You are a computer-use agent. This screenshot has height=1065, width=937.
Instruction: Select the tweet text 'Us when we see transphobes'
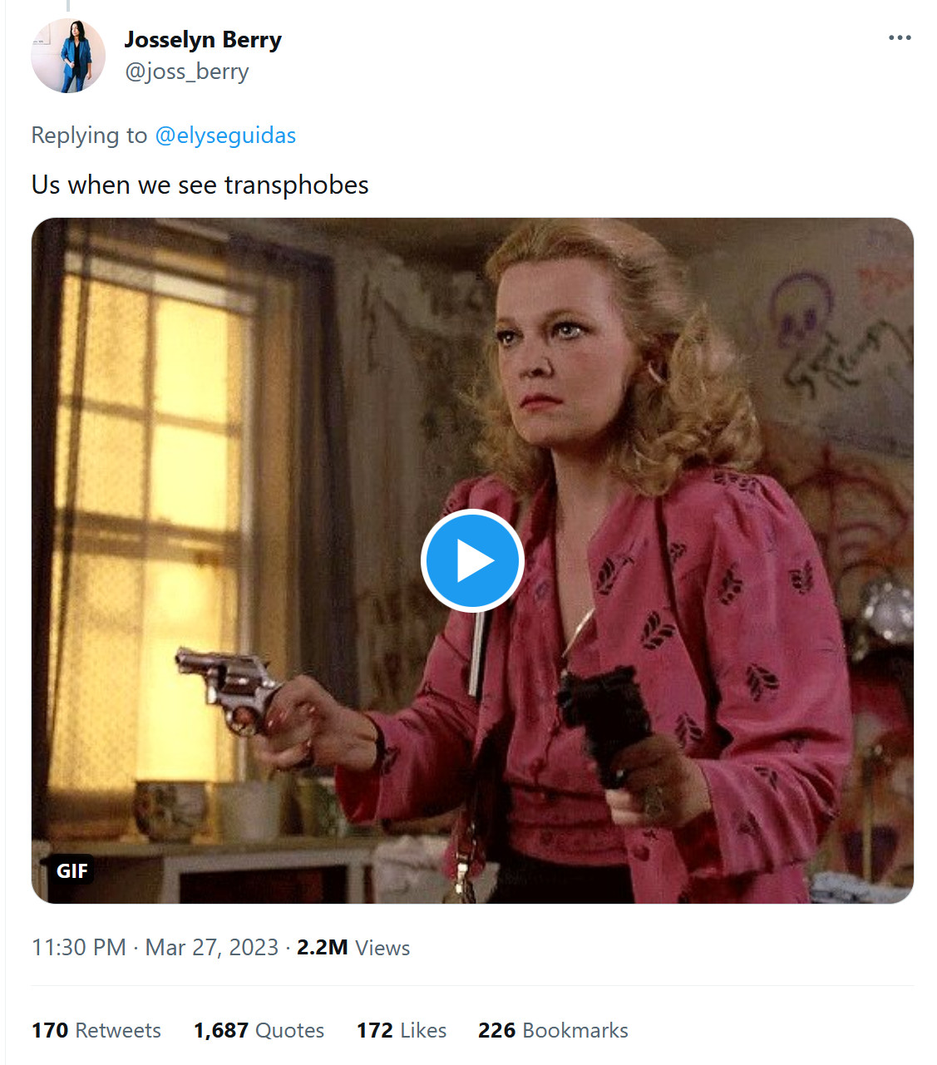click(200, 185)
